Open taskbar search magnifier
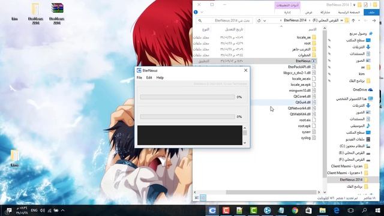The height and width of the screenshot is (216, 384). 364,211
